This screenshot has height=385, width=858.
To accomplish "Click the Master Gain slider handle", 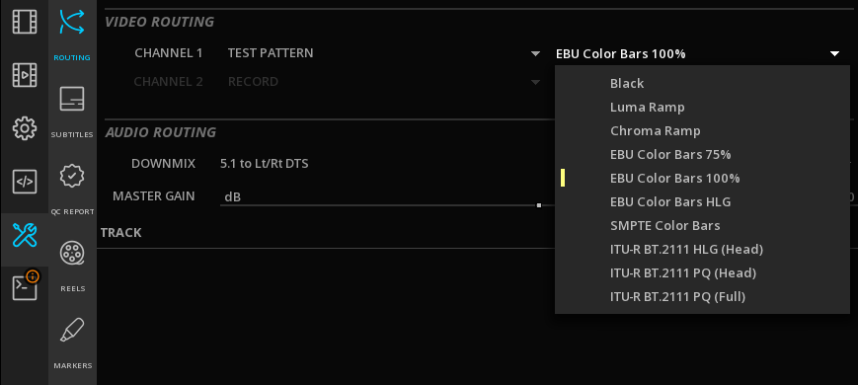I will 539,205.
